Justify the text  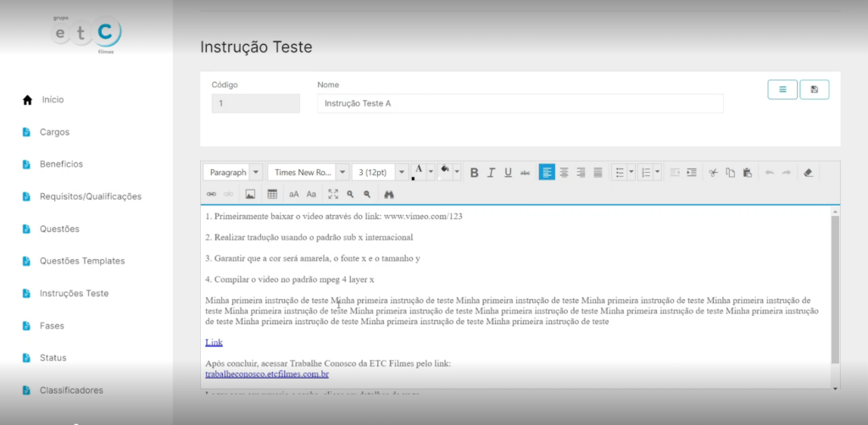pyautogui.click(x=598, y=173)
